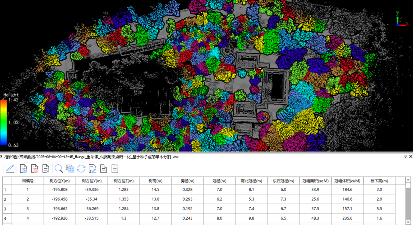
Task: Open the field calculator icon
Action: 70,168
